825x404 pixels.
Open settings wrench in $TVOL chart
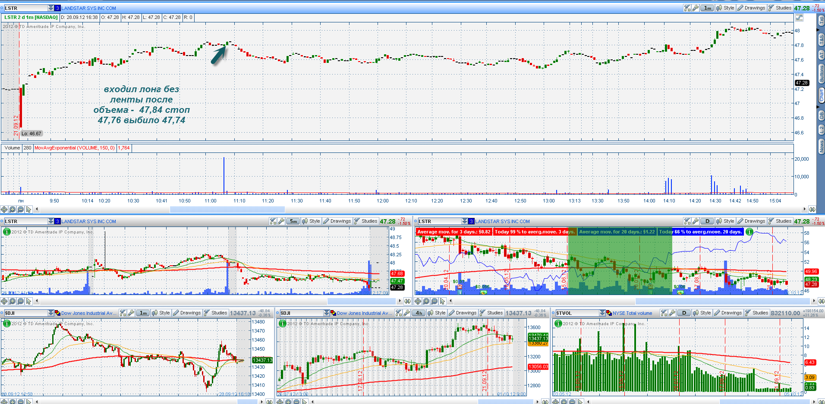tap(672, 313)
